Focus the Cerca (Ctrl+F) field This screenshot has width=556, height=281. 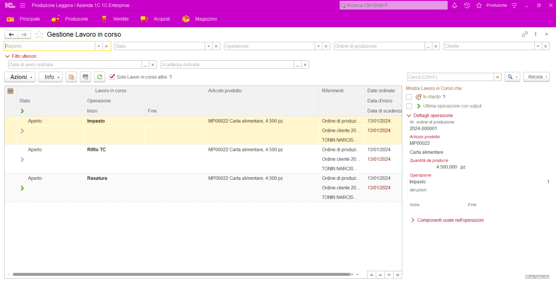point(450,77)
